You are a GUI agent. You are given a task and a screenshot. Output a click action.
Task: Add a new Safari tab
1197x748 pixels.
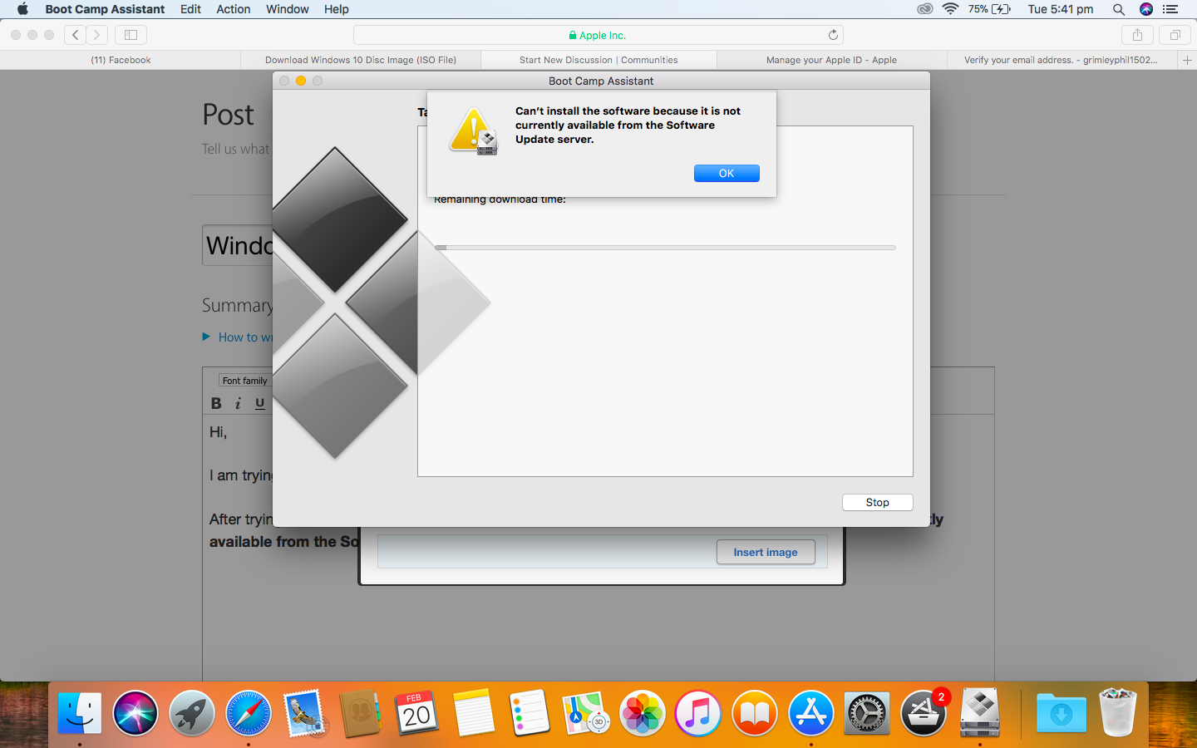pyautogui.click(x=1187, y=60)
